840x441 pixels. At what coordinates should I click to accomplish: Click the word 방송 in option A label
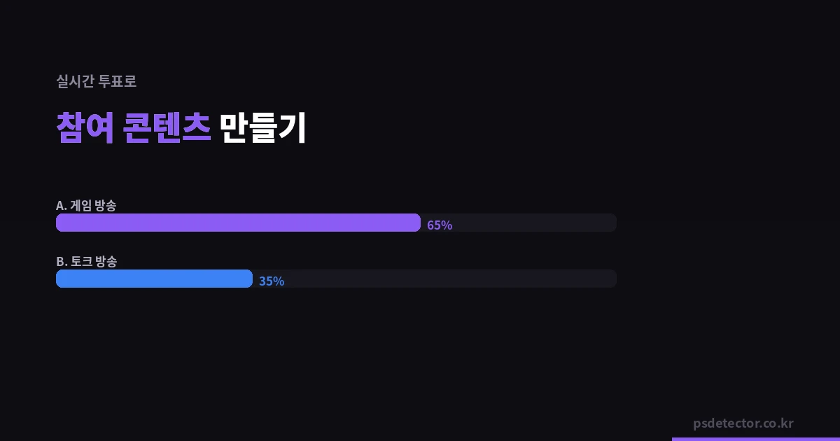click(x=106, y=206)
